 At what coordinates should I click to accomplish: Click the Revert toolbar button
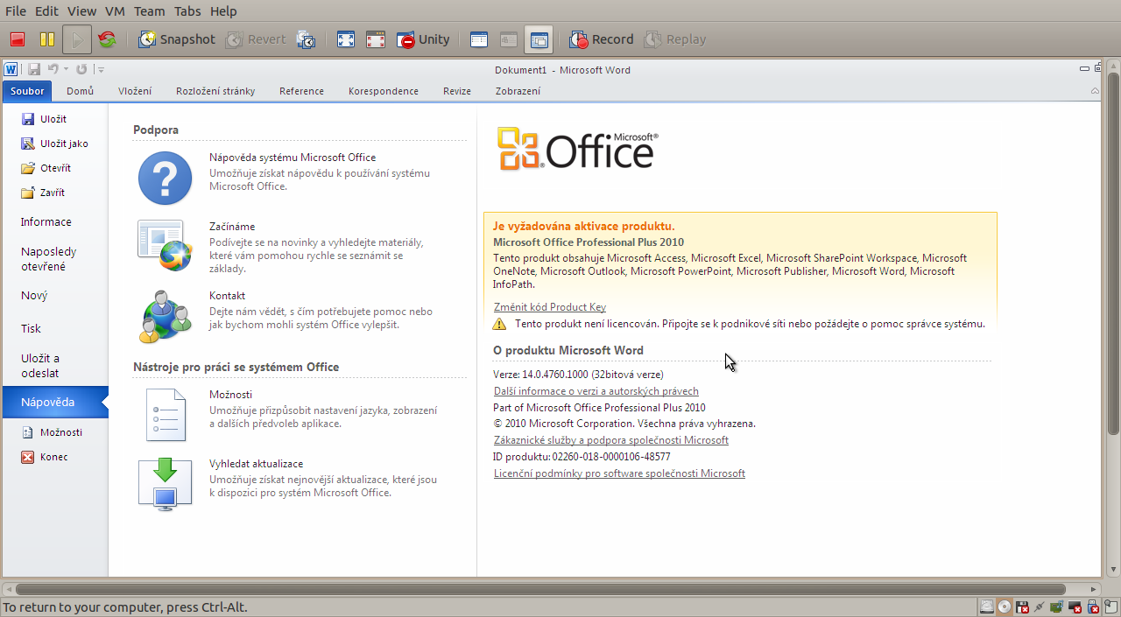pyautogui.click(x=256, y=39)
